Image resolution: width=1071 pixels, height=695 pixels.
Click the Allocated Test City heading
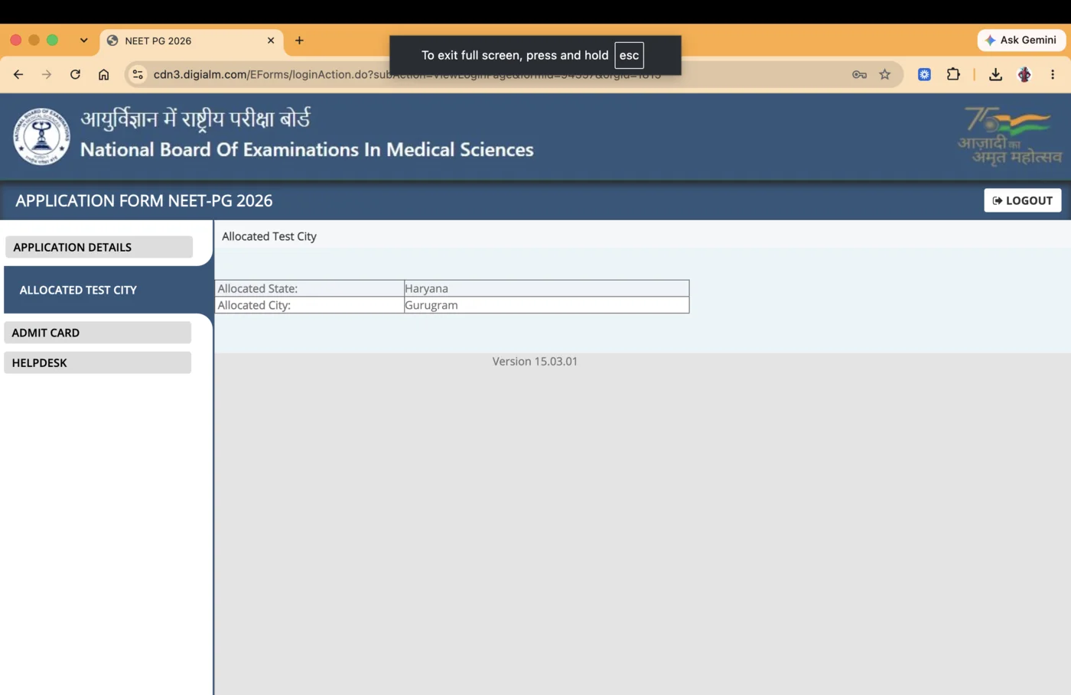coord(269,236)
